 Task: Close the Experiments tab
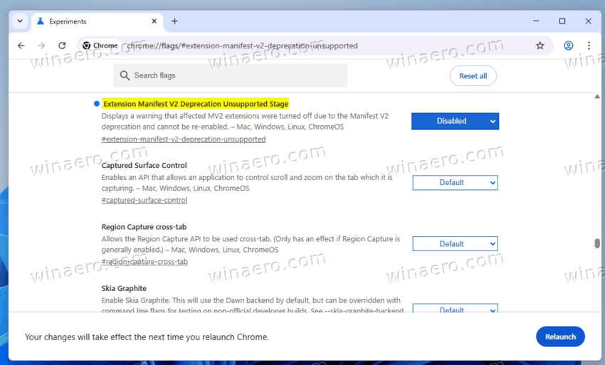154,21
